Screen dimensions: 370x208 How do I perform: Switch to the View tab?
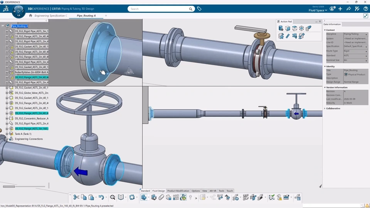(x=205, y=191)
